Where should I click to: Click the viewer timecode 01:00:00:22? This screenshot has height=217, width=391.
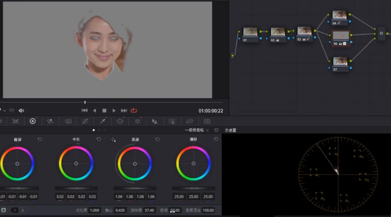coord(211,111)
